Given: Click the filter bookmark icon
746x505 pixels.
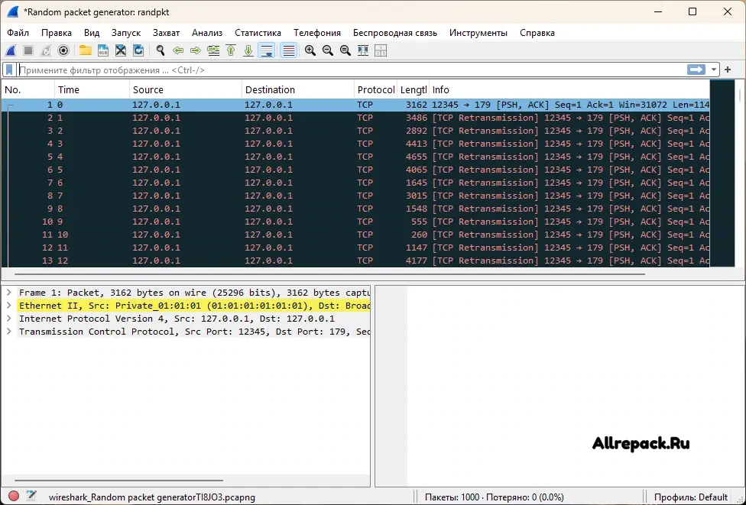Looking at the screenshot, I should pos(9,70).
